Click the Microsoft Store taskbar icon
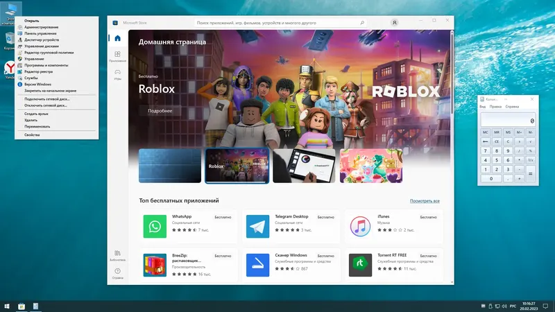The image size is (555, 312). point(22,306)
